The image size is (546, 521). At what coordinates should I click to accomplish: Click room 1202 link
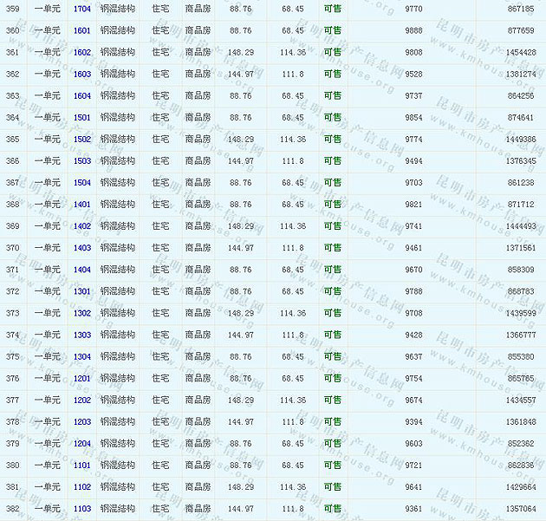click(x=82, y=400)
